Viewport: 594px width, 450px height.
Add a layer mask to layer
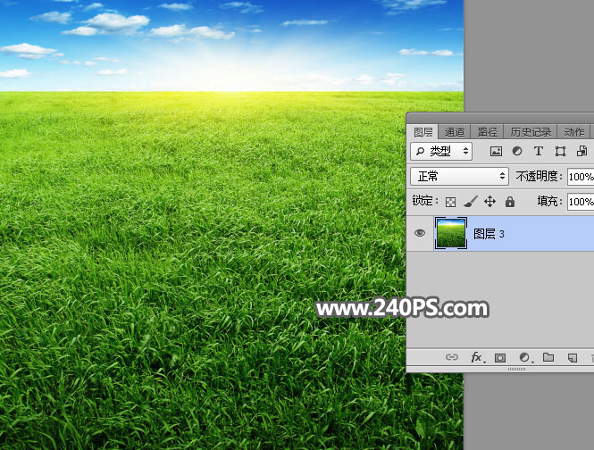coord(500,358)
